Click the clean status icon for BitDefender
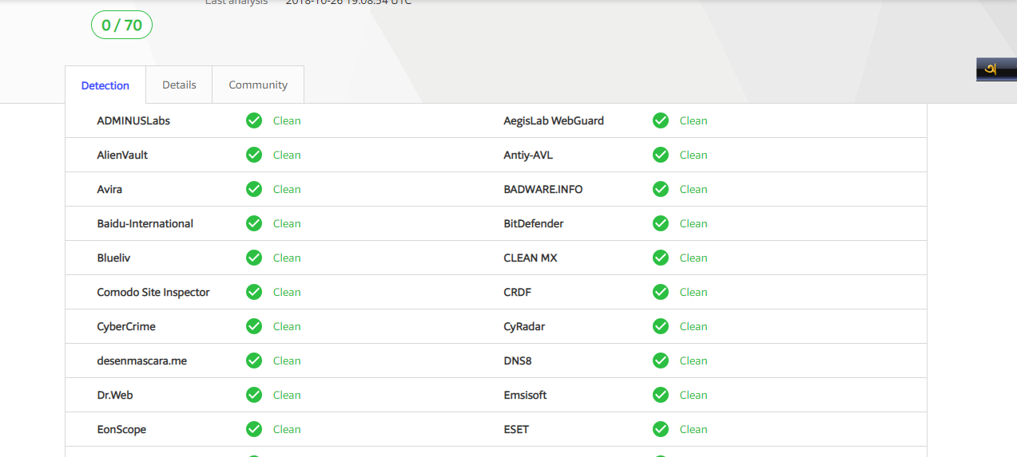This screenshot has height=457, width=1017. (661, 223)
